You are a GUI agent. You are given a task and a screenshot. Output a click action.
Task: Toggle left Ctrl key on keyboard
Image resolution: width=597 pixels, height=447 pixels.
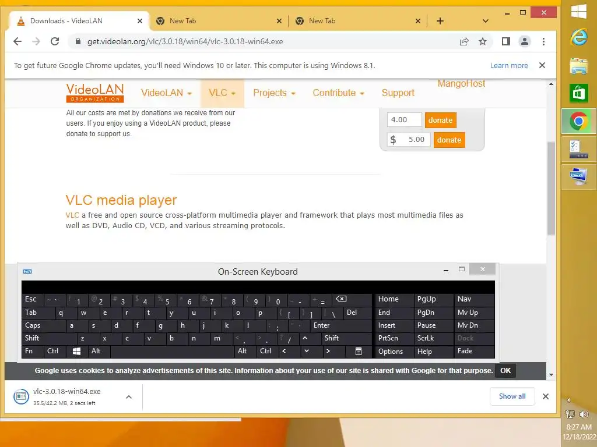[x=55, y=351]
